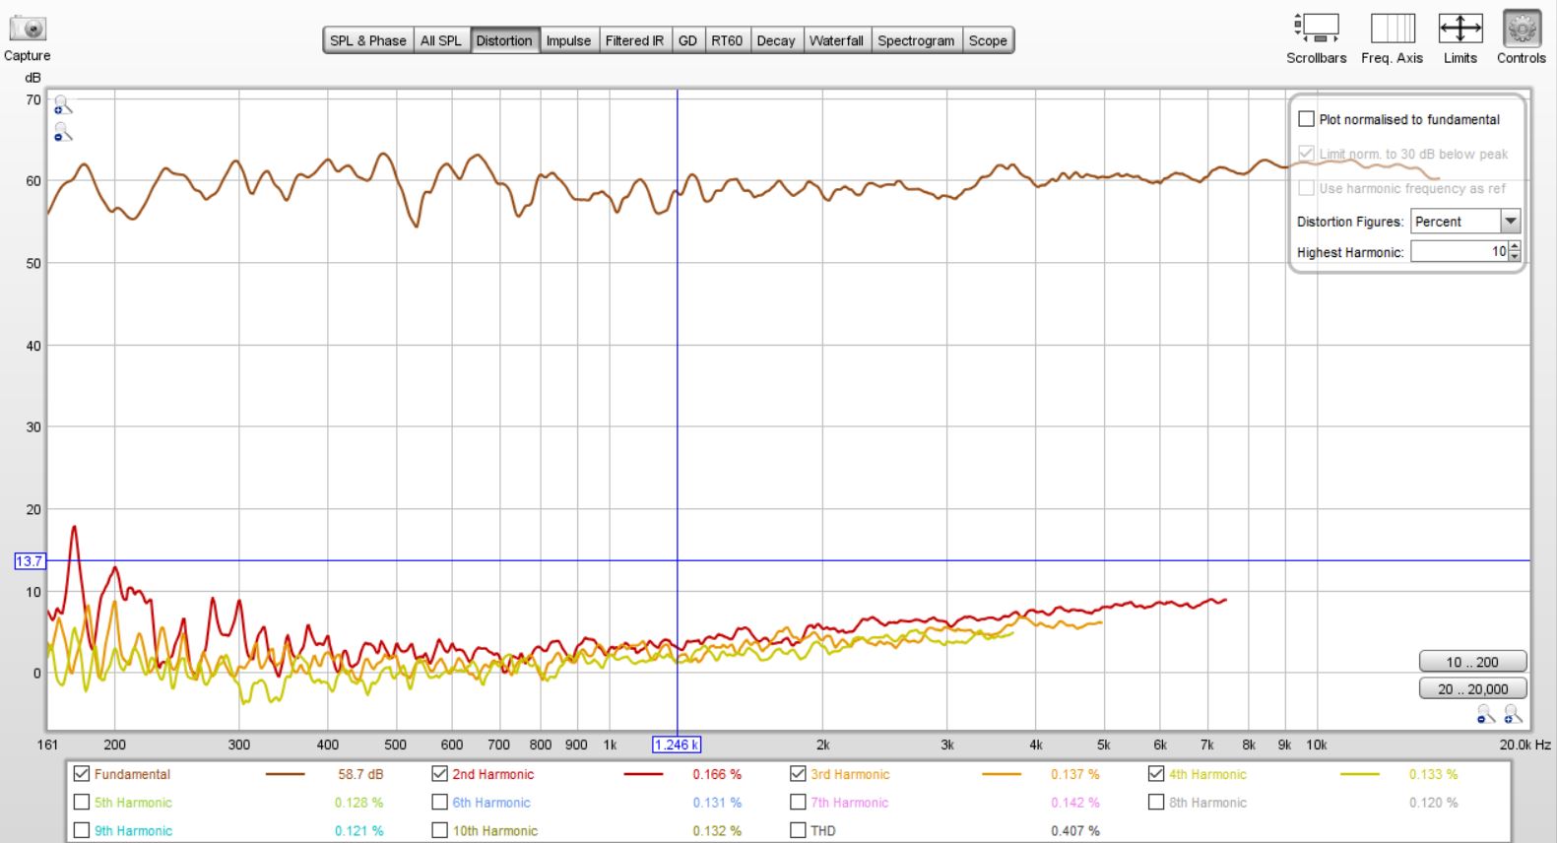Click the Freq. Axis icon
The height and width of the screenshot is (843, 1557).
pyautogui.click(x=1392, y=29)
